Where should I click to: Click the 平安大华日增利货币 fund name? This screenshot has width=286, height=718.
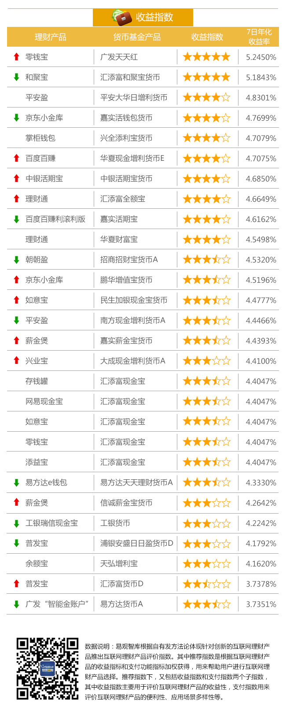coord(134,97)
